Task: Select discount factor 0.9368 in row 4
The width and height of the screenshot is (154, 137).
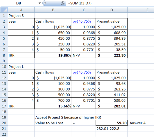Action: point(84,33)
